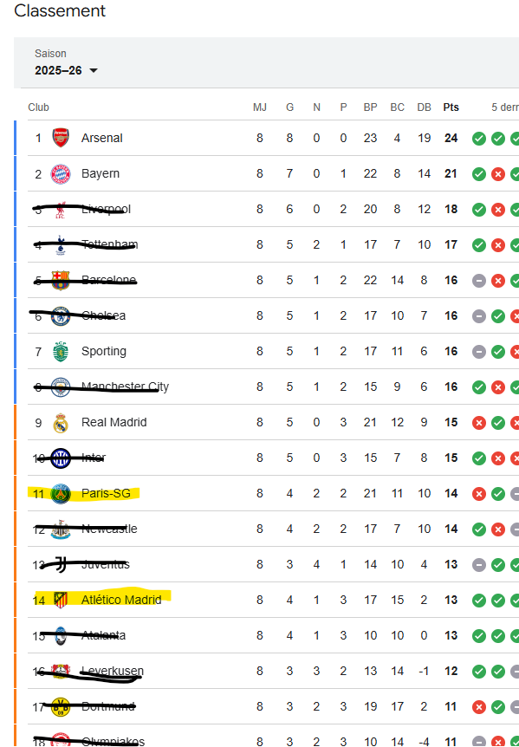The height and width of the screenshot is (747, 519).
Task: Open the Saison 2025–26 dropdown
Action: click(66, 70)
